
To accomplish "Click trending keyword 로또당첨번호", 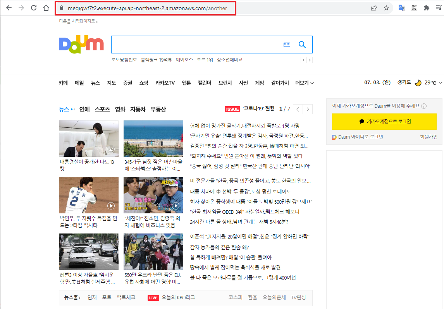I will pos(124,60).
